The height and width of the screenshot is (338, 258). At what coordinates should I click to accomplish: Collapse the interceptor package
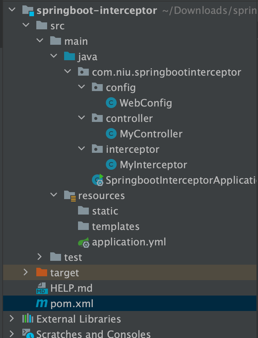(81, 149)
